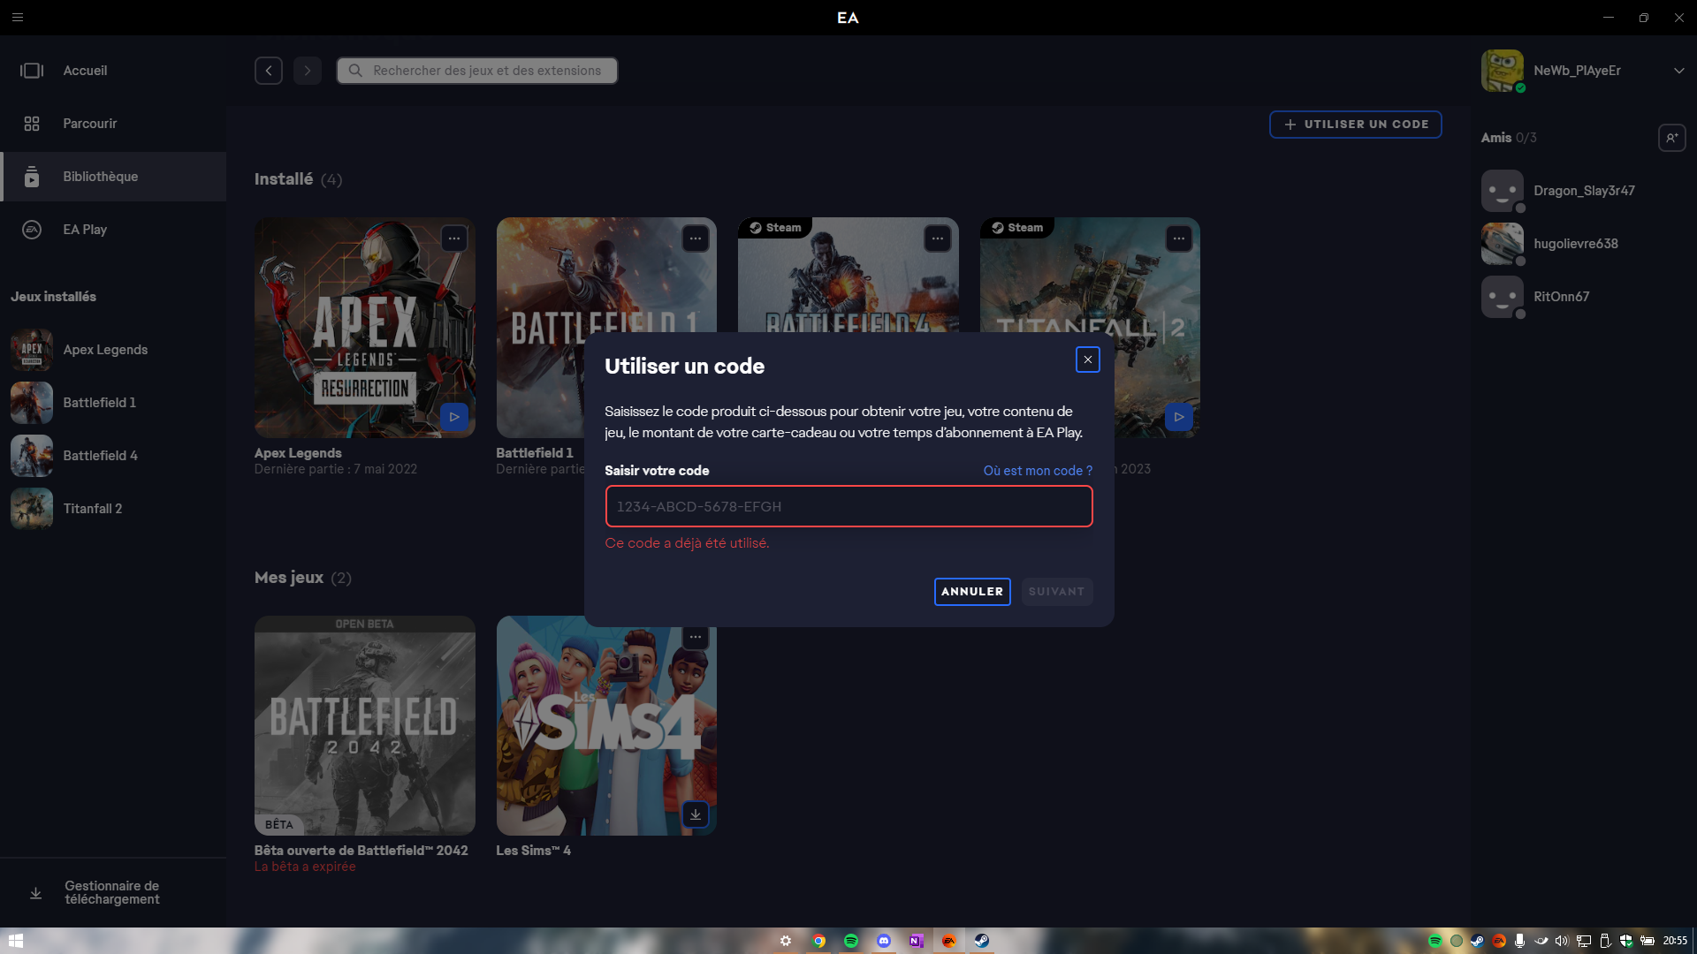Open friend Dragon_Slay3r47's entry
Image resolution: width=1697 pixels, height=954 pixels.
pos(1583,191)
